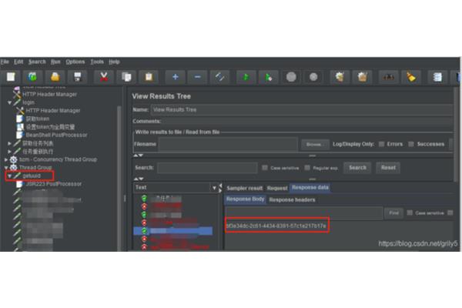Enable the Errors only checkbox
The width and height of the screenshot is (462, 308).
click(382, 144)
